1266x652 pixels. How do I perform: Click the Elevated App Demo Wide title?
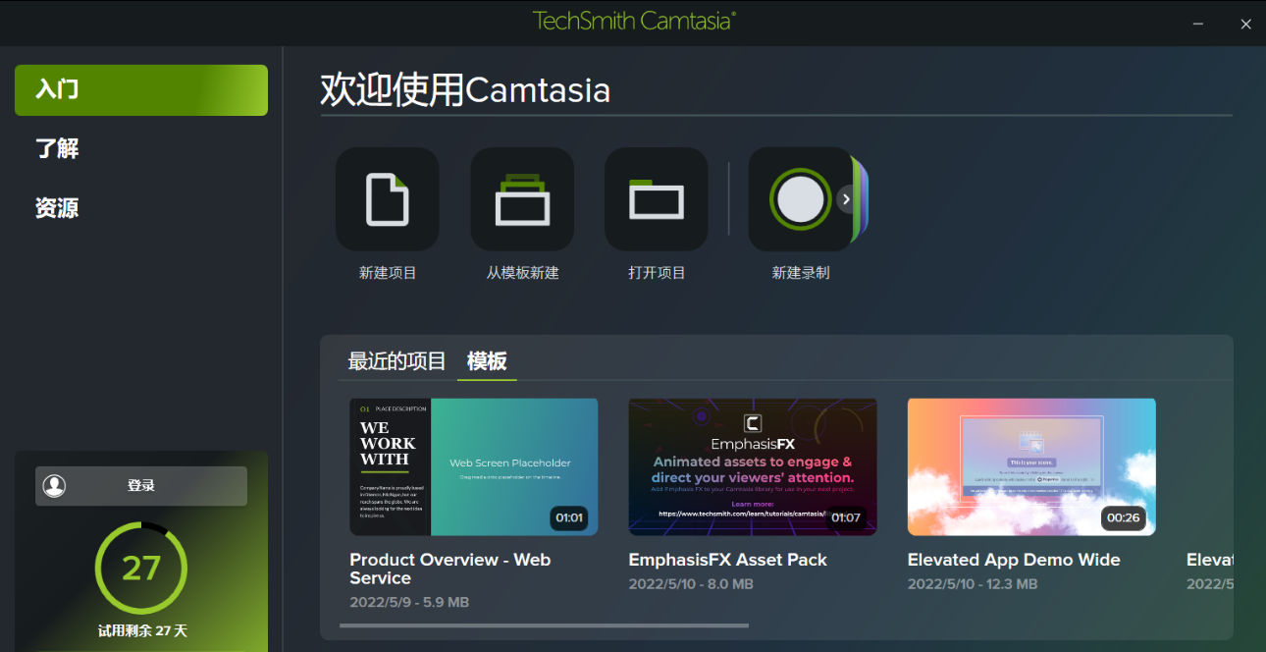(1014, 560)
